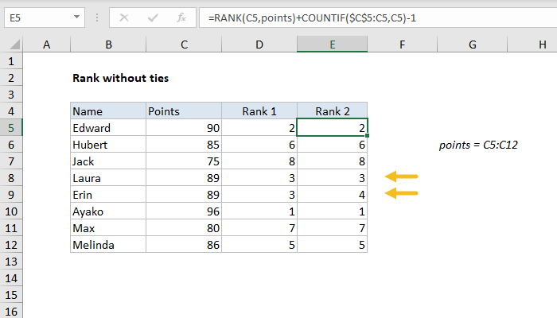Image resolution: width=557 pixels, height=318 pixels.
Task: Select column A header
Action: [46, 45]
